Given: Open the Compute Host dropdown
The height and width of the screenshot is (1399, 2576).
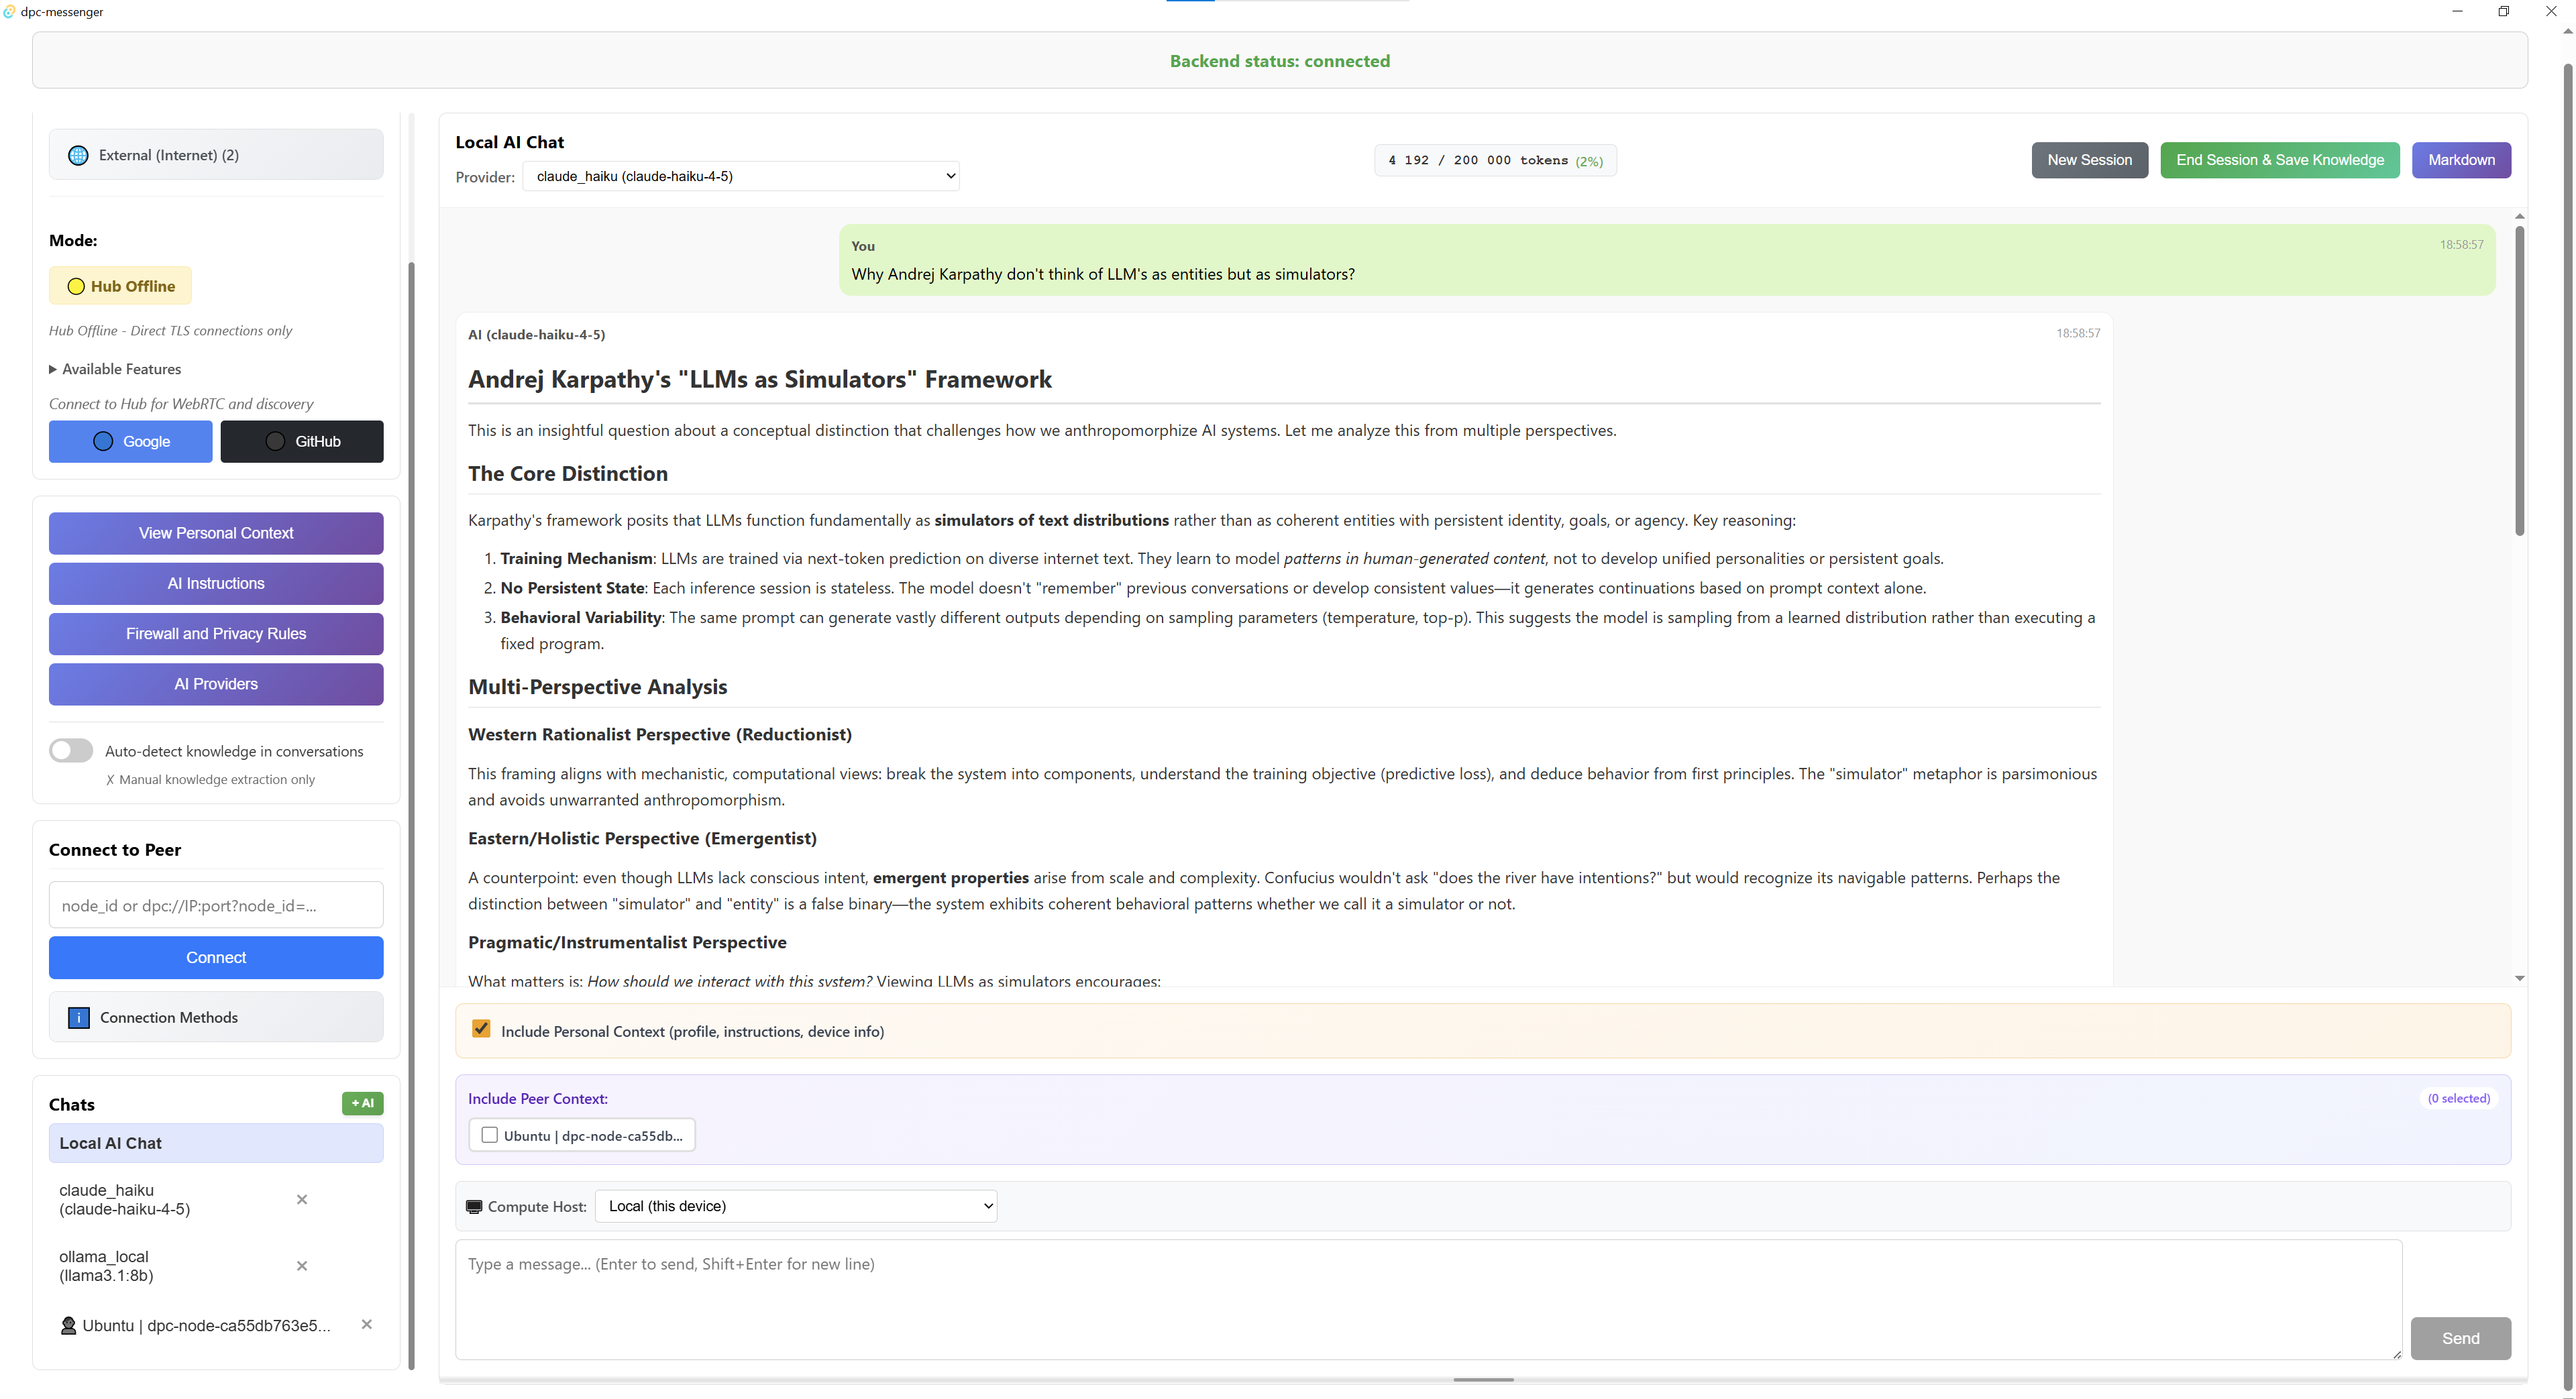Looking at the screenshot, I should click(x=796, y=1206).
